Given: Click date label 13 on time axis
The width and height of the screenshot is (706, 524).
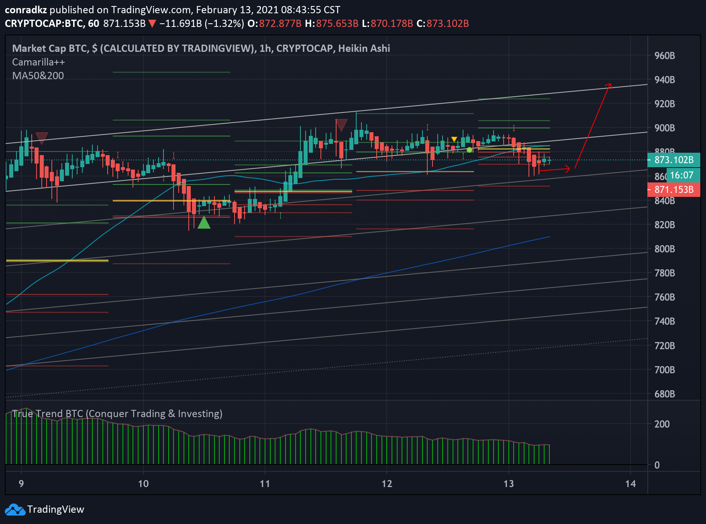Looking at the screenshot, I should click(509, 484).
